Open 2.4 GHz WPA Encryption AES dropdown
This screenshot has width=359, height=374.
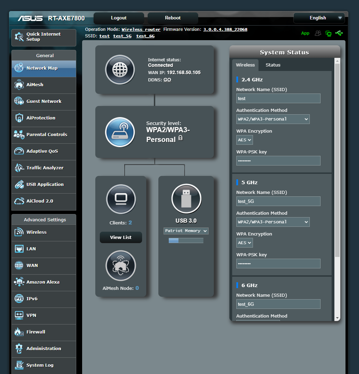click(x=244, y=140)
